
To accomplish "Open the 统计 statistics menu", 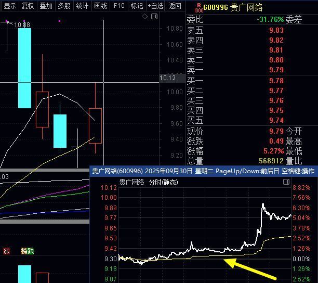I will [82, 6].
